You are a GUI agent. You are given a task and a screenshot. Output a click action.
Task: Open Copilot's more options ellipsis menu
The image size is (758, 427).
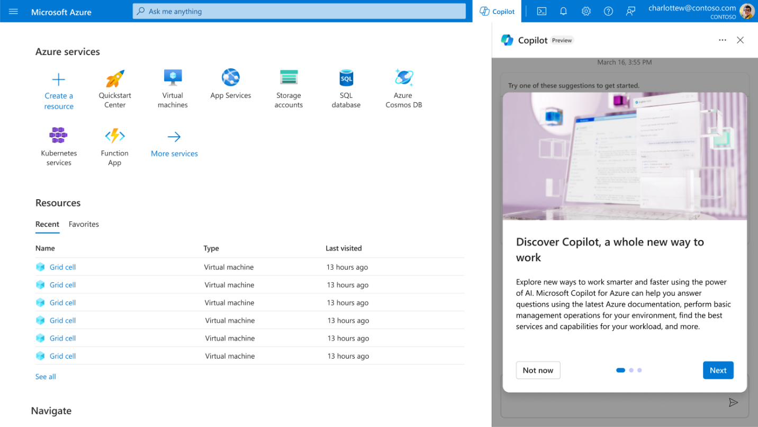(x=722, y=40)
